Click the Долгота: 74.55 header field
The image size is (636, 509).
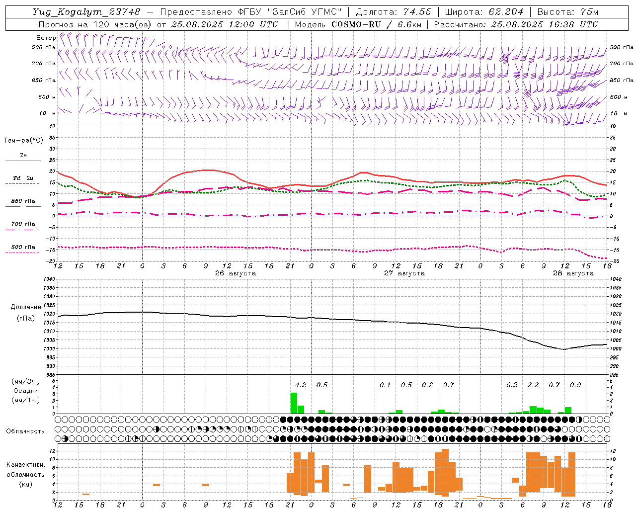[x=394, y=11]
